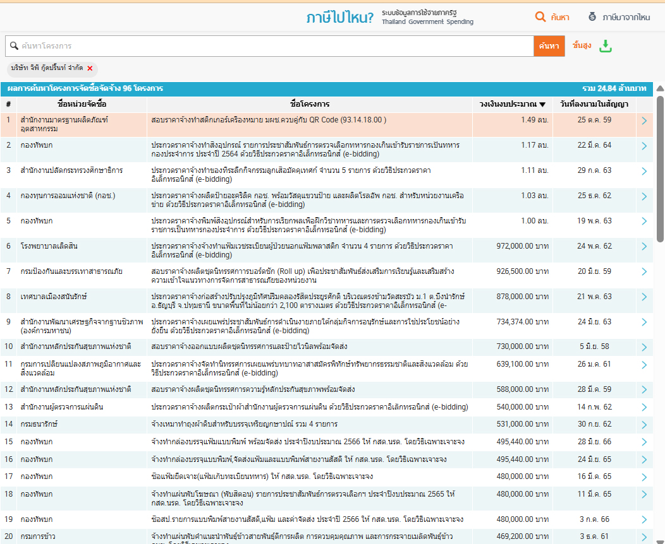Screen dimensions: 665x544
Task: Sort by ชื่อหน่วยจัดซื้อ column header
Action: pos(82,104)
